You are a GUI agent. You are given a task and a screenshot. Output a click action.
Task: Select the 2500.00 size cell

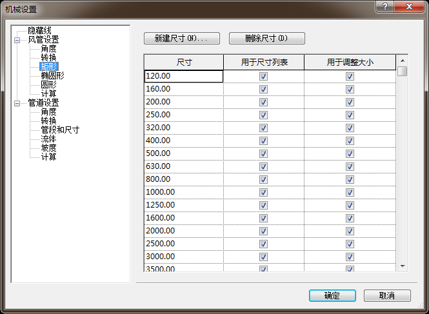(x=184, y=244)
